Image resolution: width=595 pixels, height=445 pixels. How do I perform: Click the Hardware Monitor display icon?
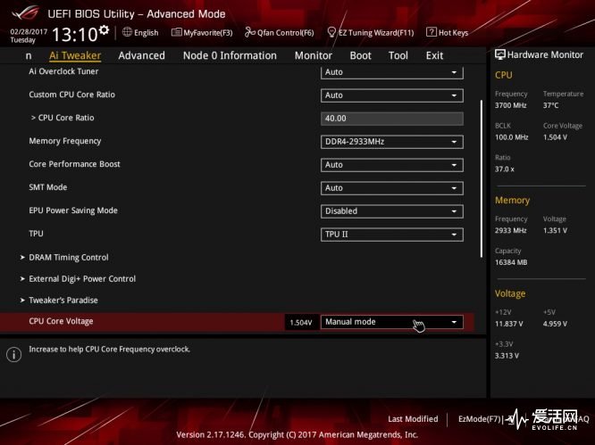point(499,55)
